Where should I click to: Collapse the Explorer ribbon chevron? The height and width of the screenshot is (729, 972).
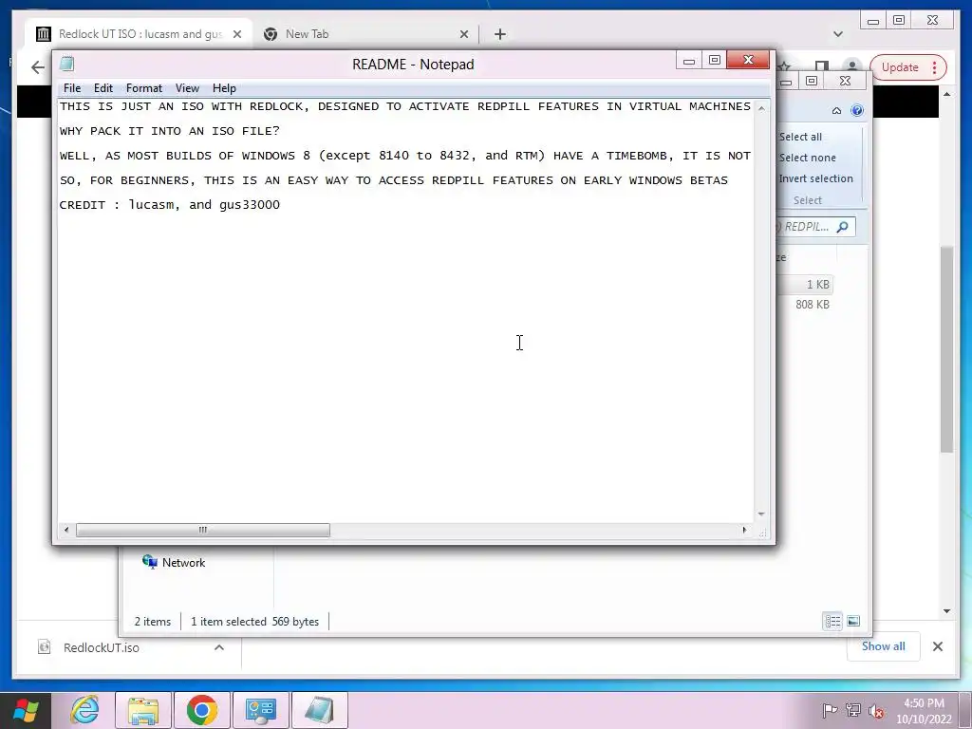836,110
